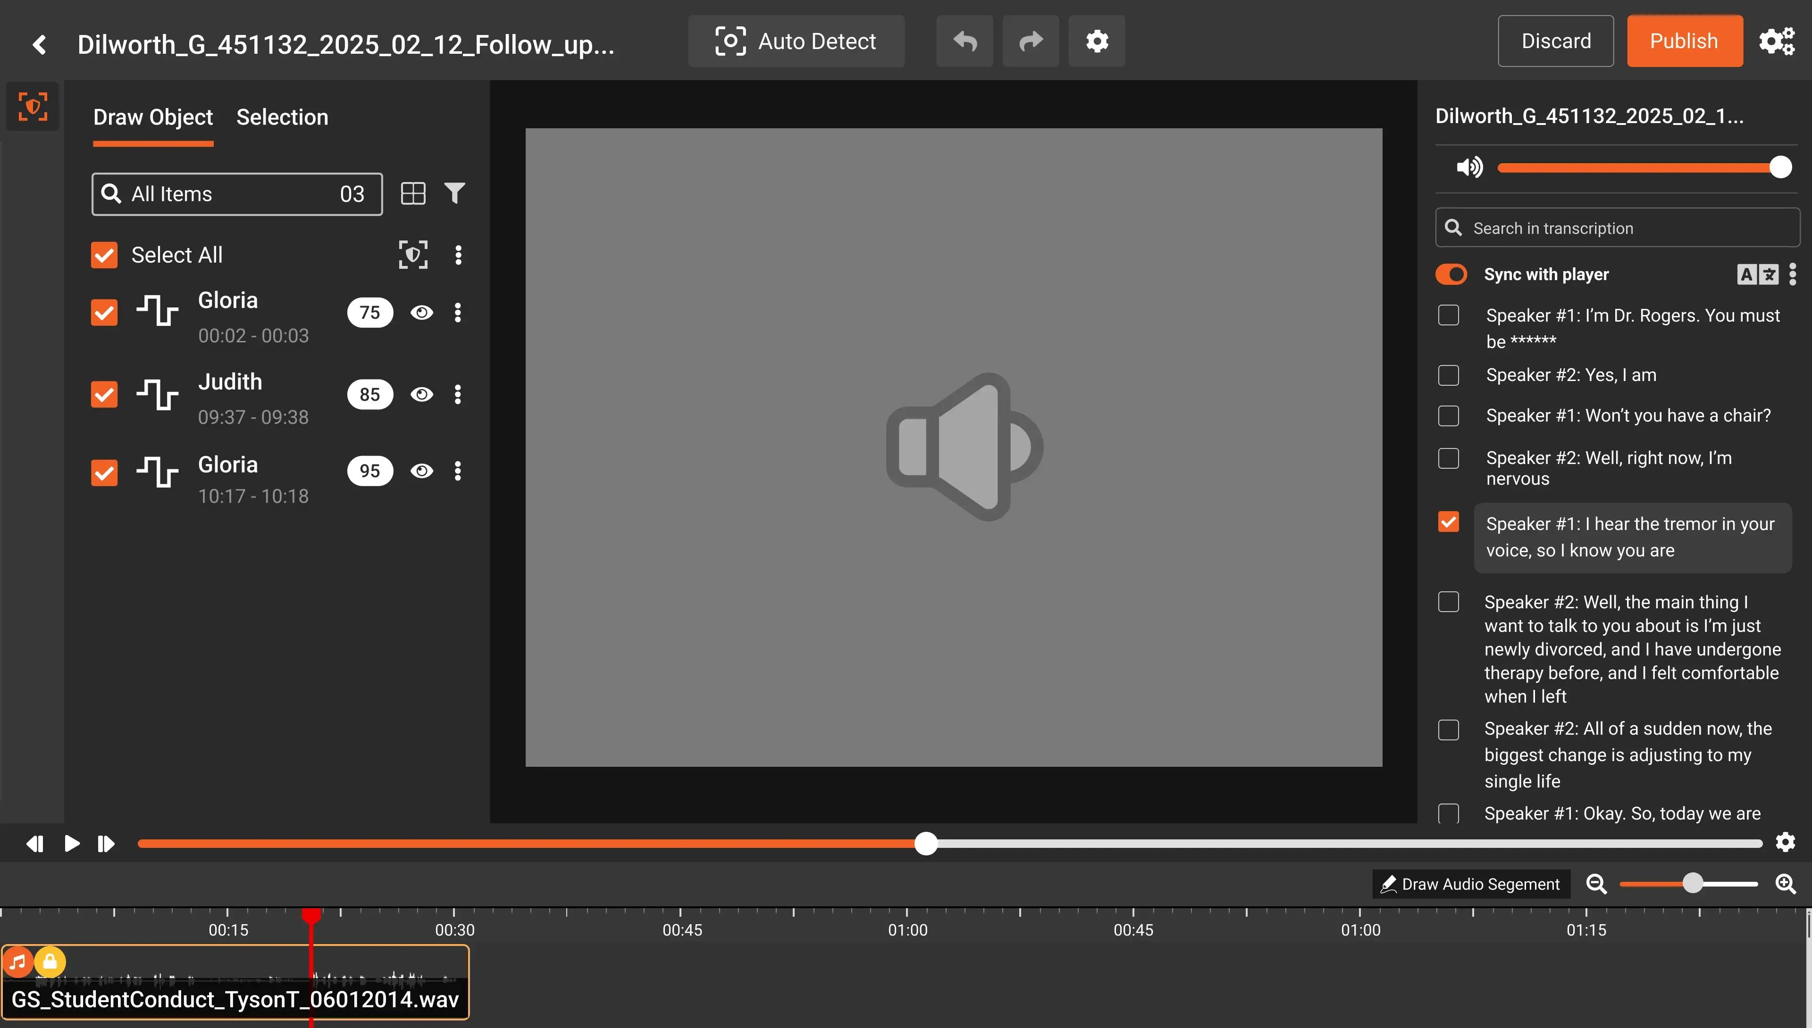This screenshot has width=1812, height=1028.
Task: Toggle Sync with player switch
Action: [1451, 274]
